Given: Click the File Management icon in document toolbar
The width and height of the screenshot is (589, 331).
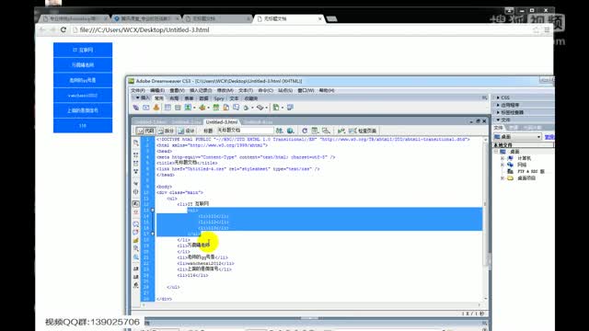Looking at the screenshot, I should coord(279,131).
